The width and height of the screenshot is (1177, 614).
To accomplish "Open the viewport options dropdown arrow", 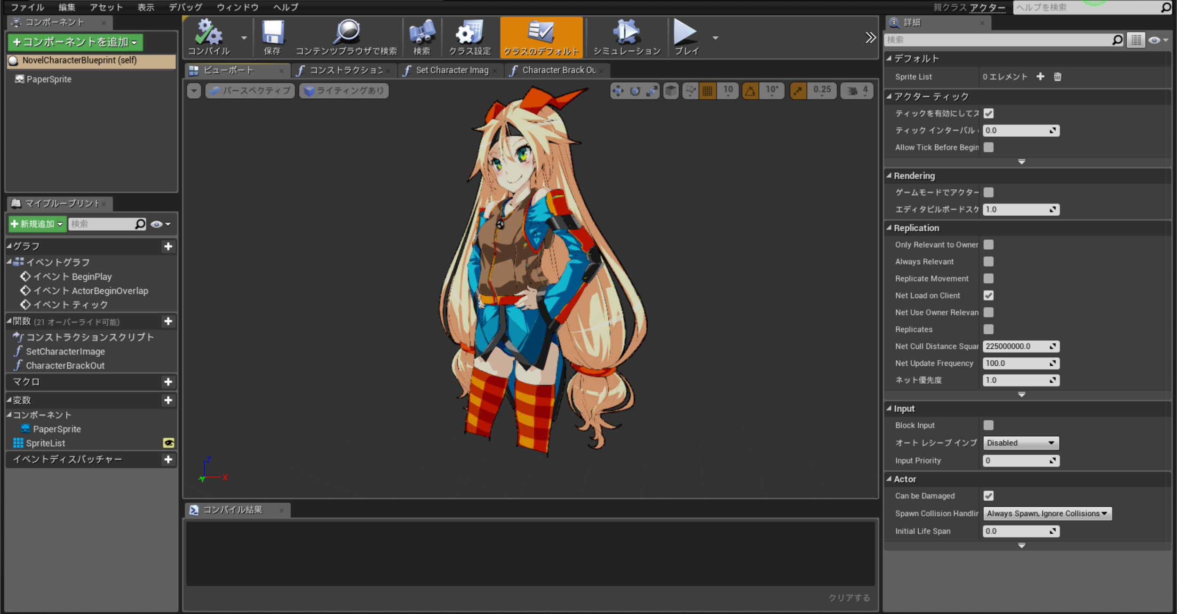I will tap(194, 91).
